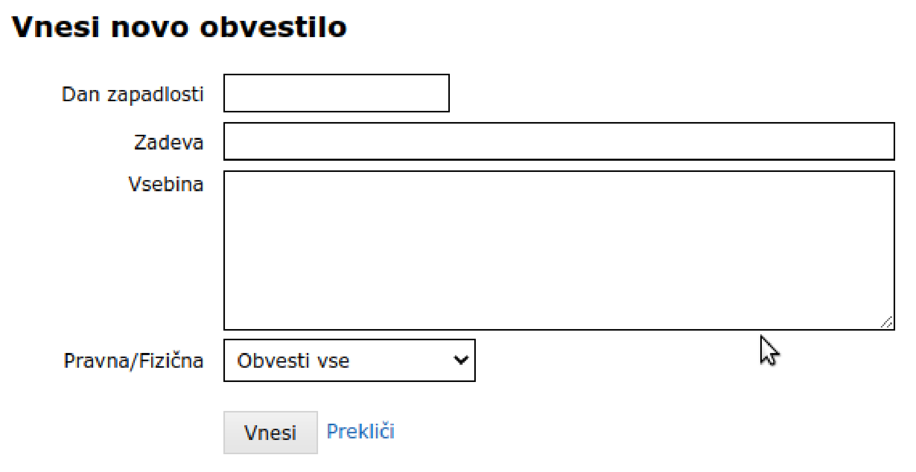Click the Zadeva label text
916x472 pixels.
168,142
